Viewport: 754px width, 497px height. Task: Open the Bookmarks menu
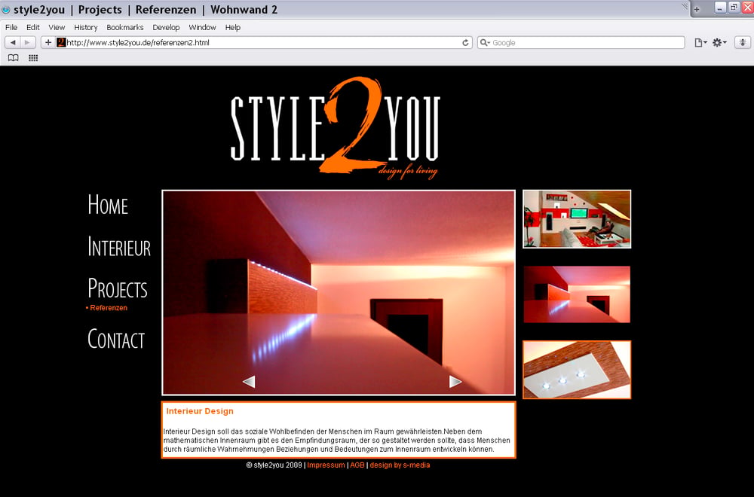point(125,27)
